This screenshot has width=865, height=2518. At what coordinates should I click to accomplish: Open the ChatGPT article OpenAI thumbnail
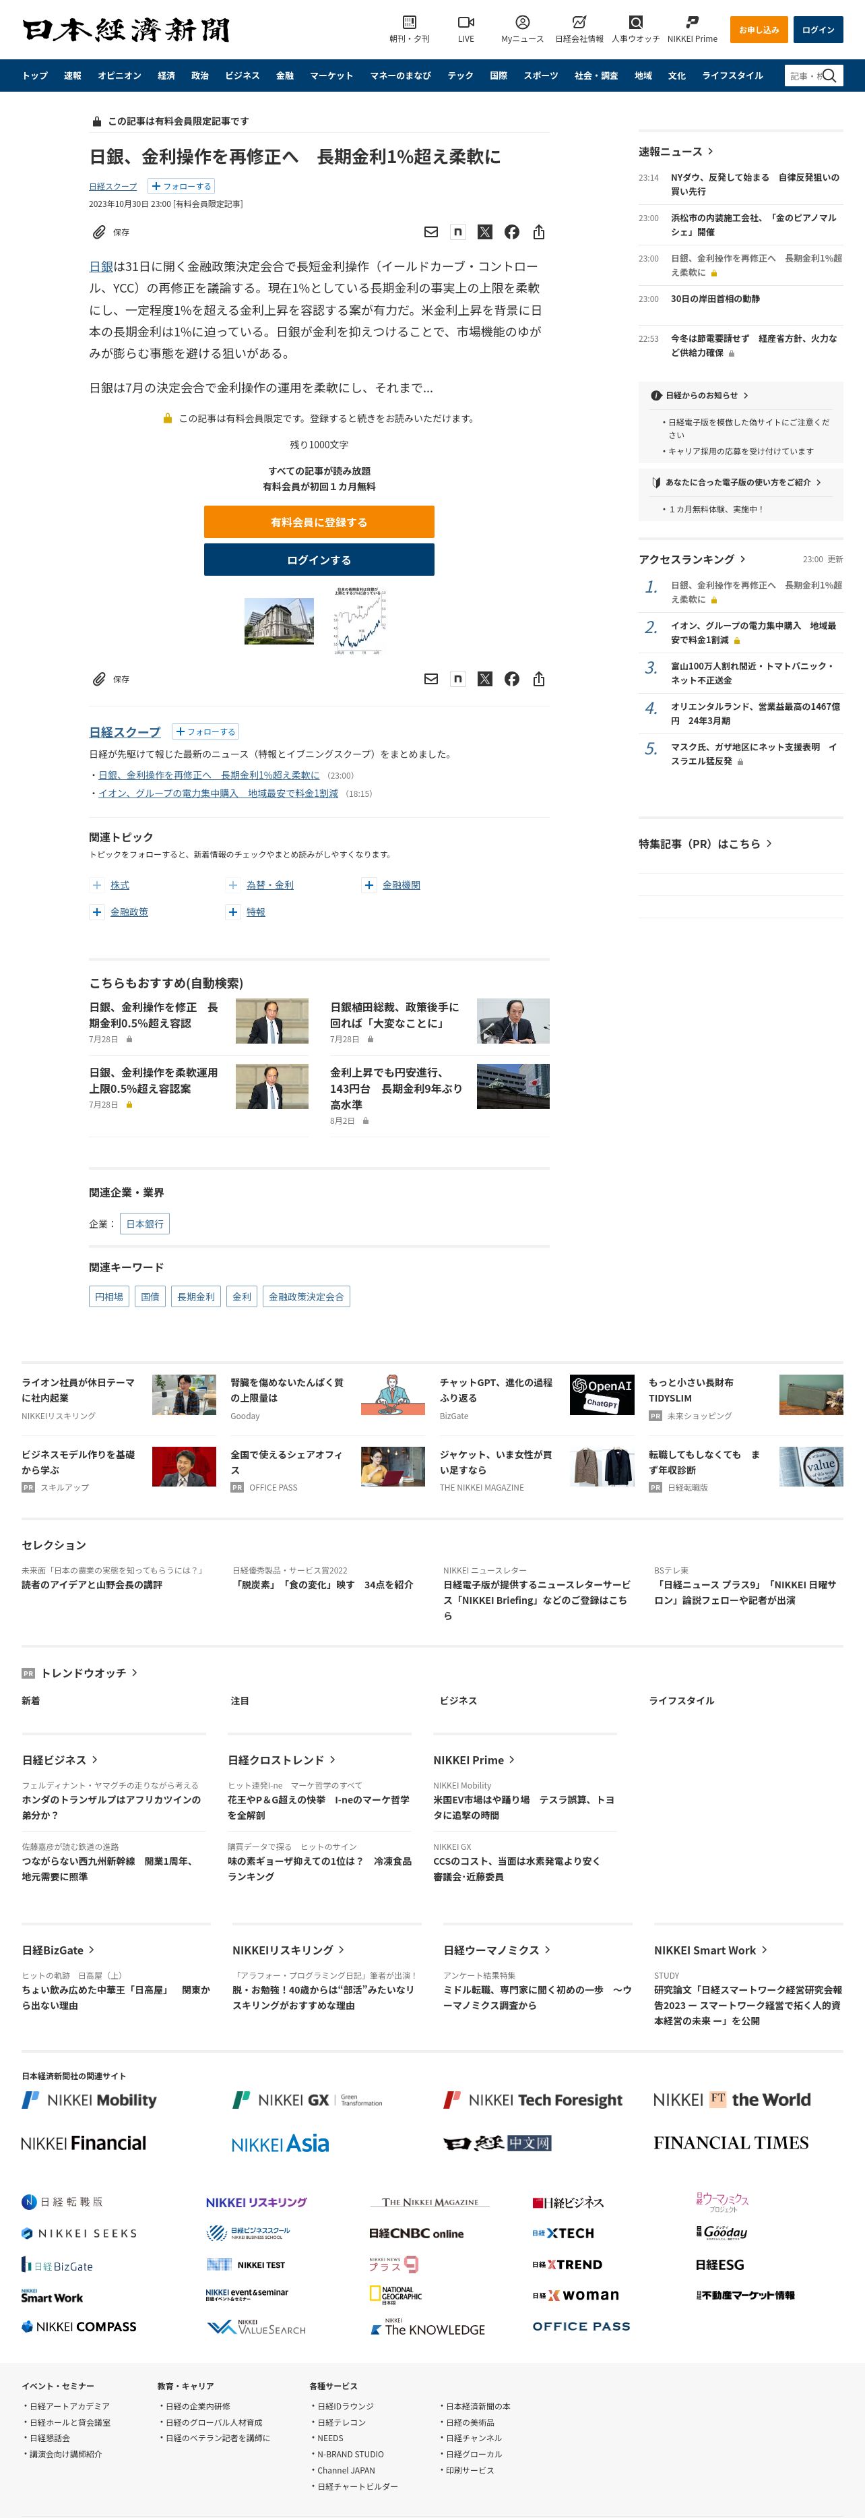602,1395
